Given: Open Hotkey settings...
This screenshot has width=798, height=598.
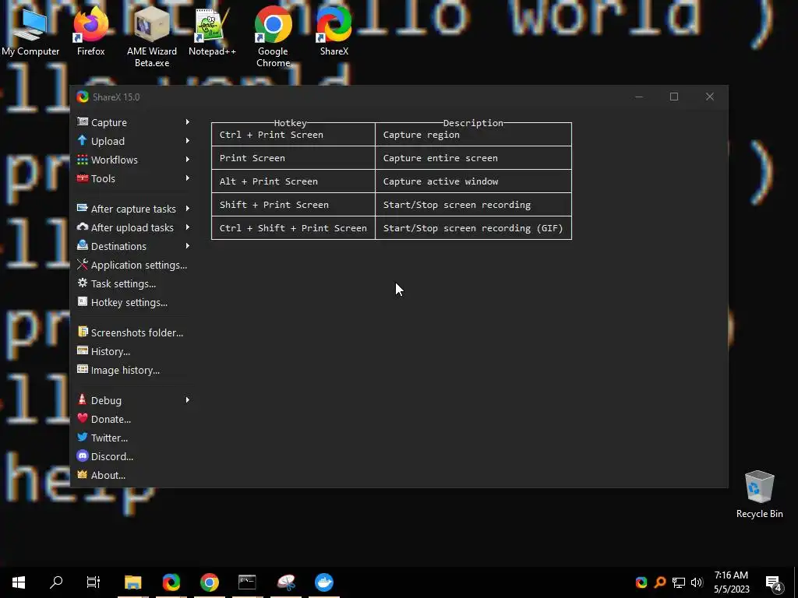Looking at the screenshot, I should 133,303.
